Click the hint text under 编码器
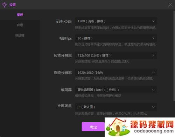 pos(98,96)
